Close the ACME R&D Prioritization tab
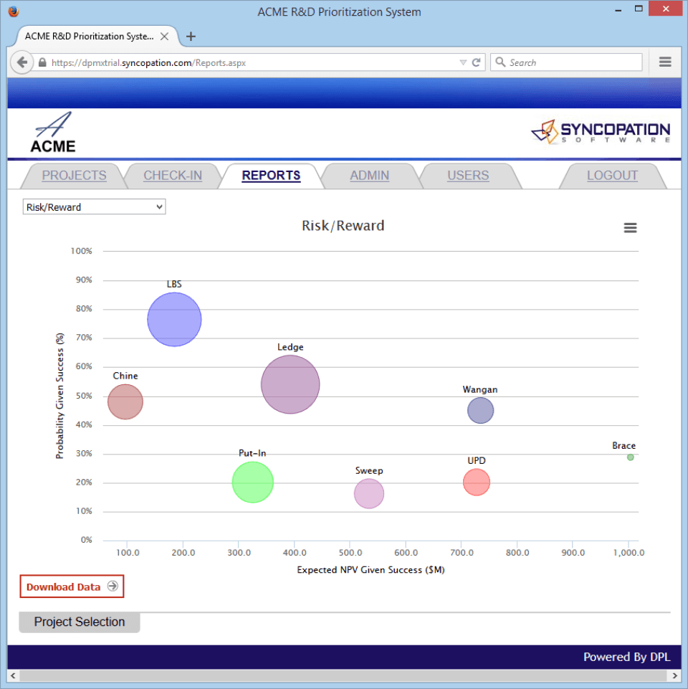 coord(165,36)
